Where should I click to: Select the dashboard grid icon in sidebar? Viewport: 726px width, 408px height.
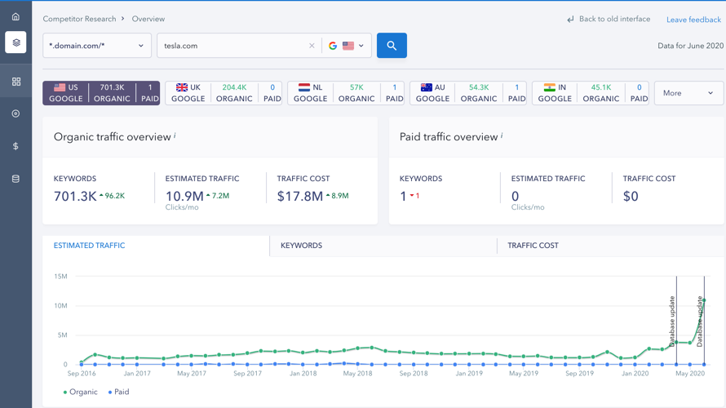point(15,82)
